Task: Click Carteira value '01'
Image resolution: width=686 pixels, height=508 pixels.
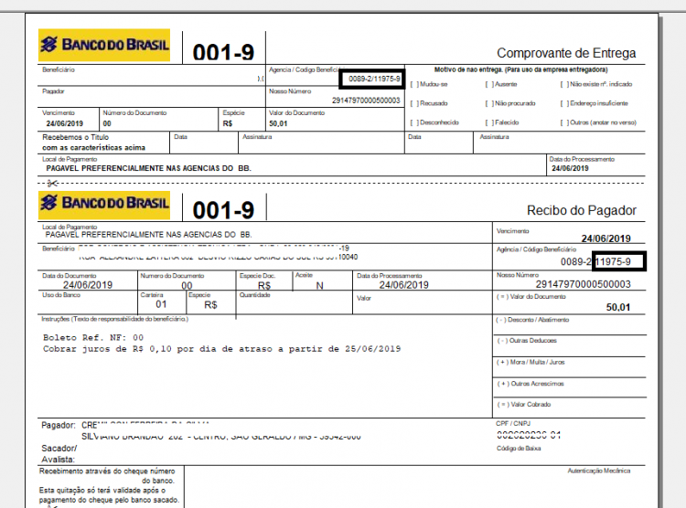Action: pos(161,304)
